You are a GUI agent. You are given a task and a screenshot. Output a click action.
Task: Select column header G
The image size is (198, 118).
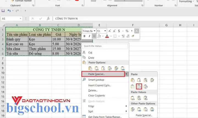pyautogui.click(x=166, y=25)
